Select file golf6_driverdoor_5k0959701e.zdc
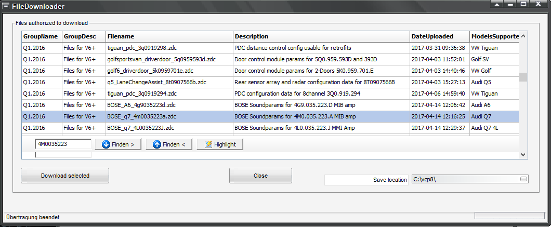Screen dimensions: 551x227 point(150,71)
